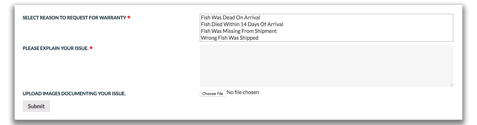Choose "Fish Died Within 14 Days Of Arrival"
477x125 pixels.
pos(242,24)
